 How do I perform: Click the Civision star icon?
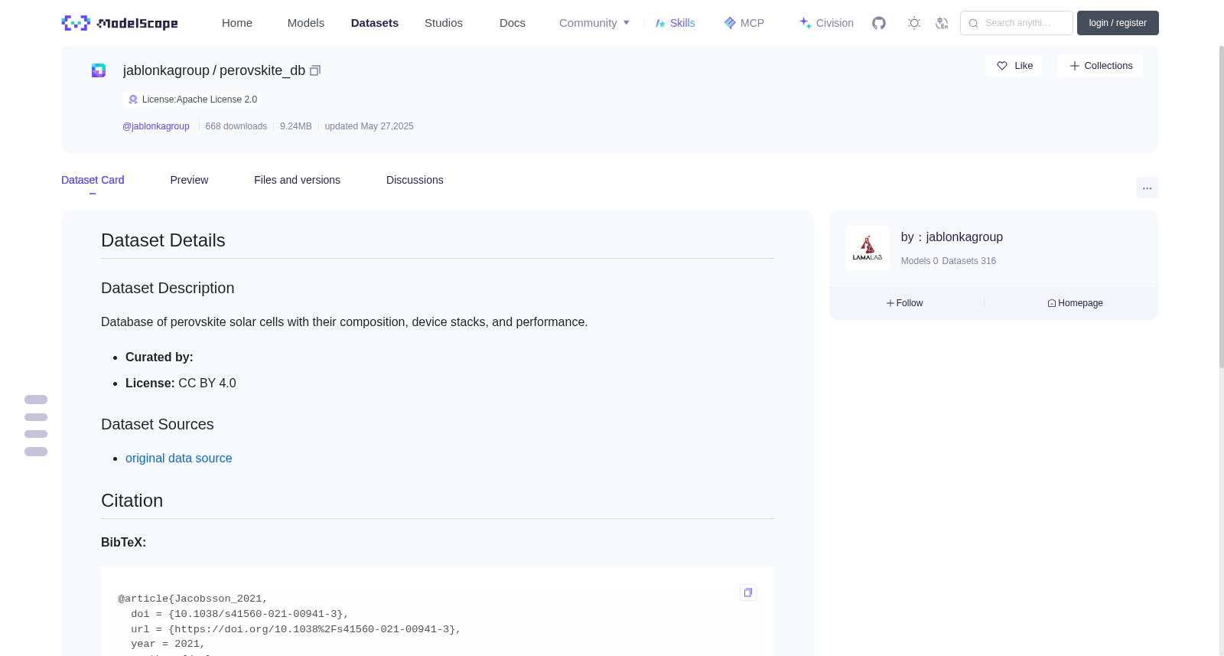(806, 23)
